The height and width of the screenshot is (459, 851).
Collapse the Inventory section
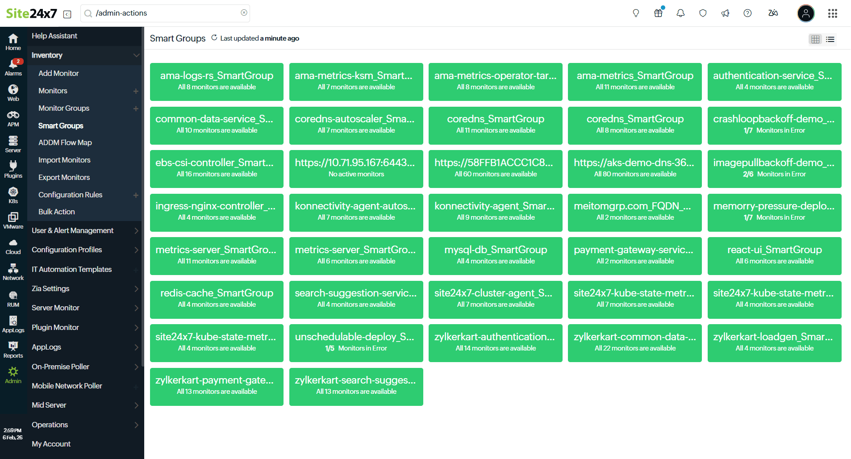(136, 55)
